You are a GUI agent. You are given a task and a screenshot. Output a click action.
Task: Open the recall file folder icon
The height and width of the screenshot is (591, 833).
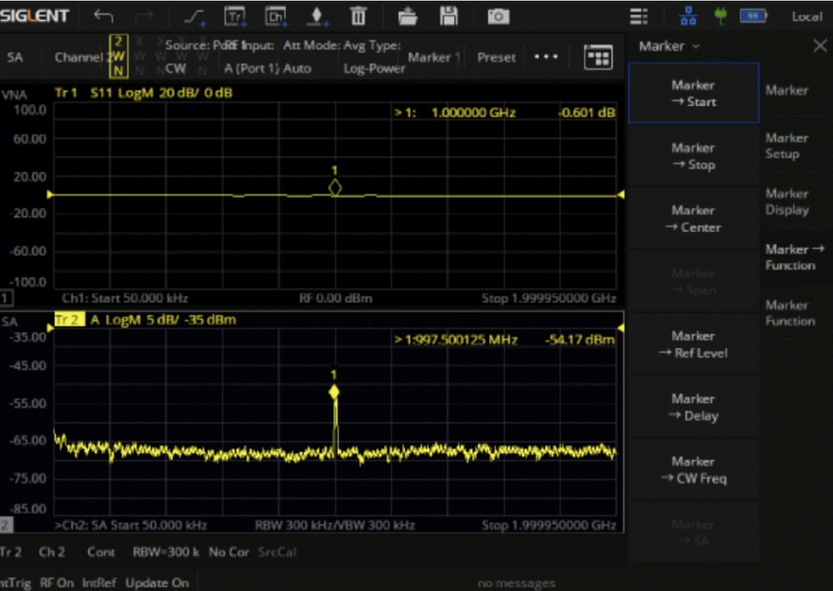[x=407, y=17]
